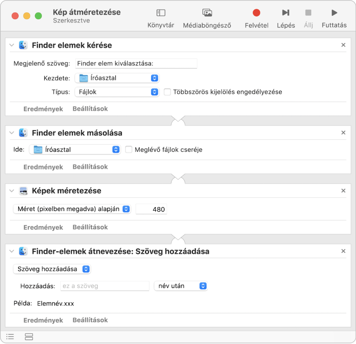Screen dimensions: 356x344
Task: Open Beállítások under Finder elemek másolása
Action: tap(90, 167)
